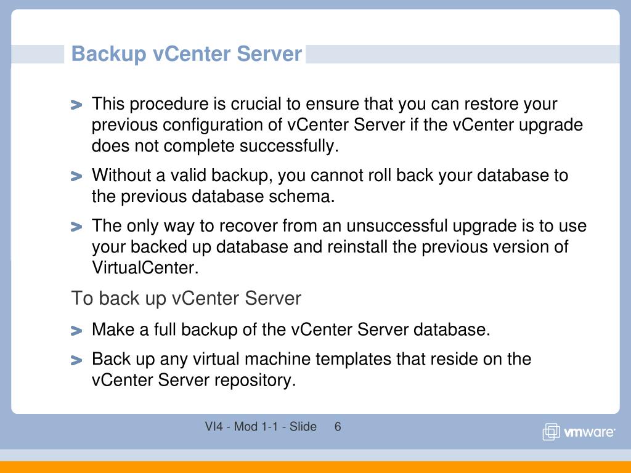Click the sentence 'The only way to recover from'
The height and width of the screenshot is (473, 631).
coord(340,246)
